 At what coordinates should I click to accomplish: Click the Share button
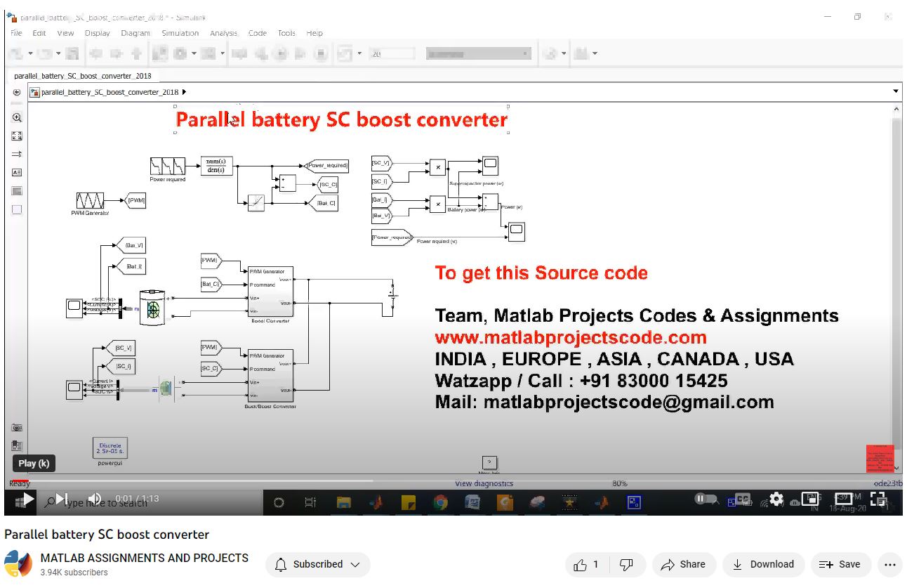[x=683, y=564]
